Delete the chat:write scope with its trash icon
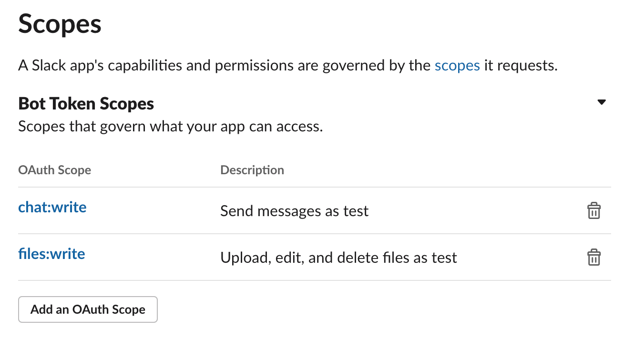634x338 pixels. point(593,210)
